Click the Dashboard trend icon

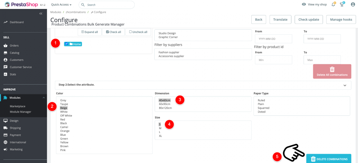coord(6,22)
